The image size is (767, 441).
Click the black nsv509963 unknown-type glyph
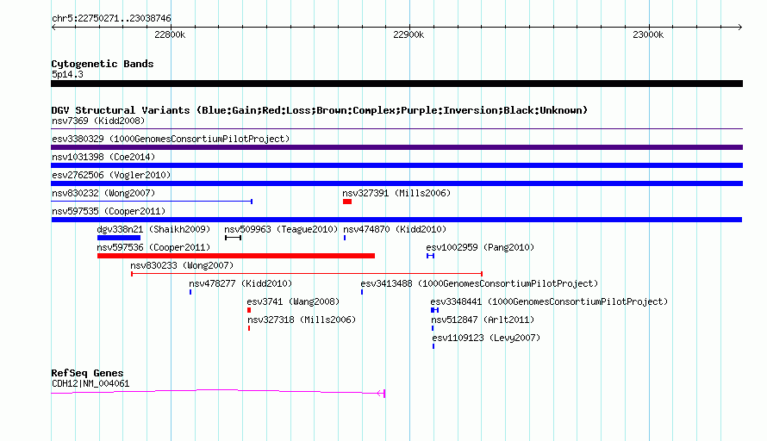pyautogui.click(x=233, y=238)
